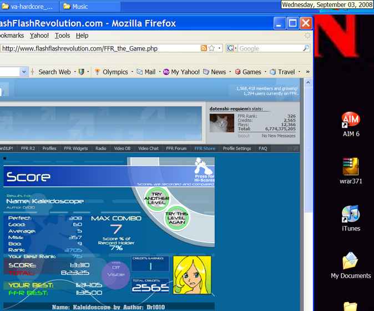
Task: Click the My Yahoo! toolbar button
Action: coord(181,72)
